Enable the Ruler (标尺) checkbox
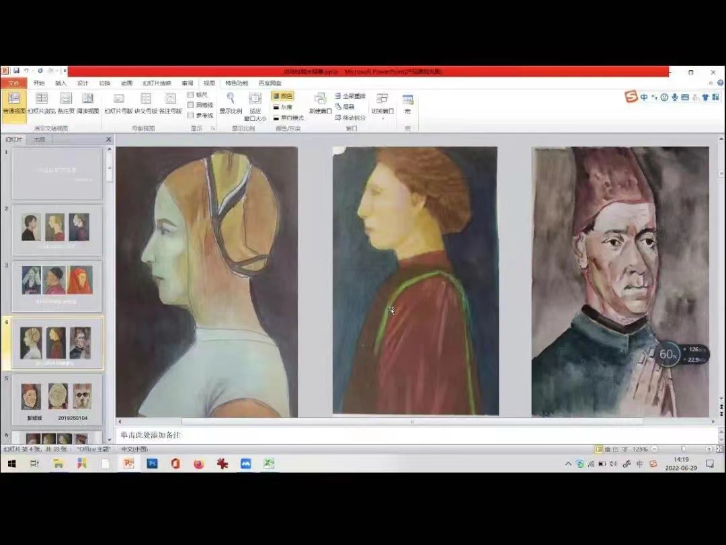The height and width of the screenshot is (545, 726). [x=191, y=95]
